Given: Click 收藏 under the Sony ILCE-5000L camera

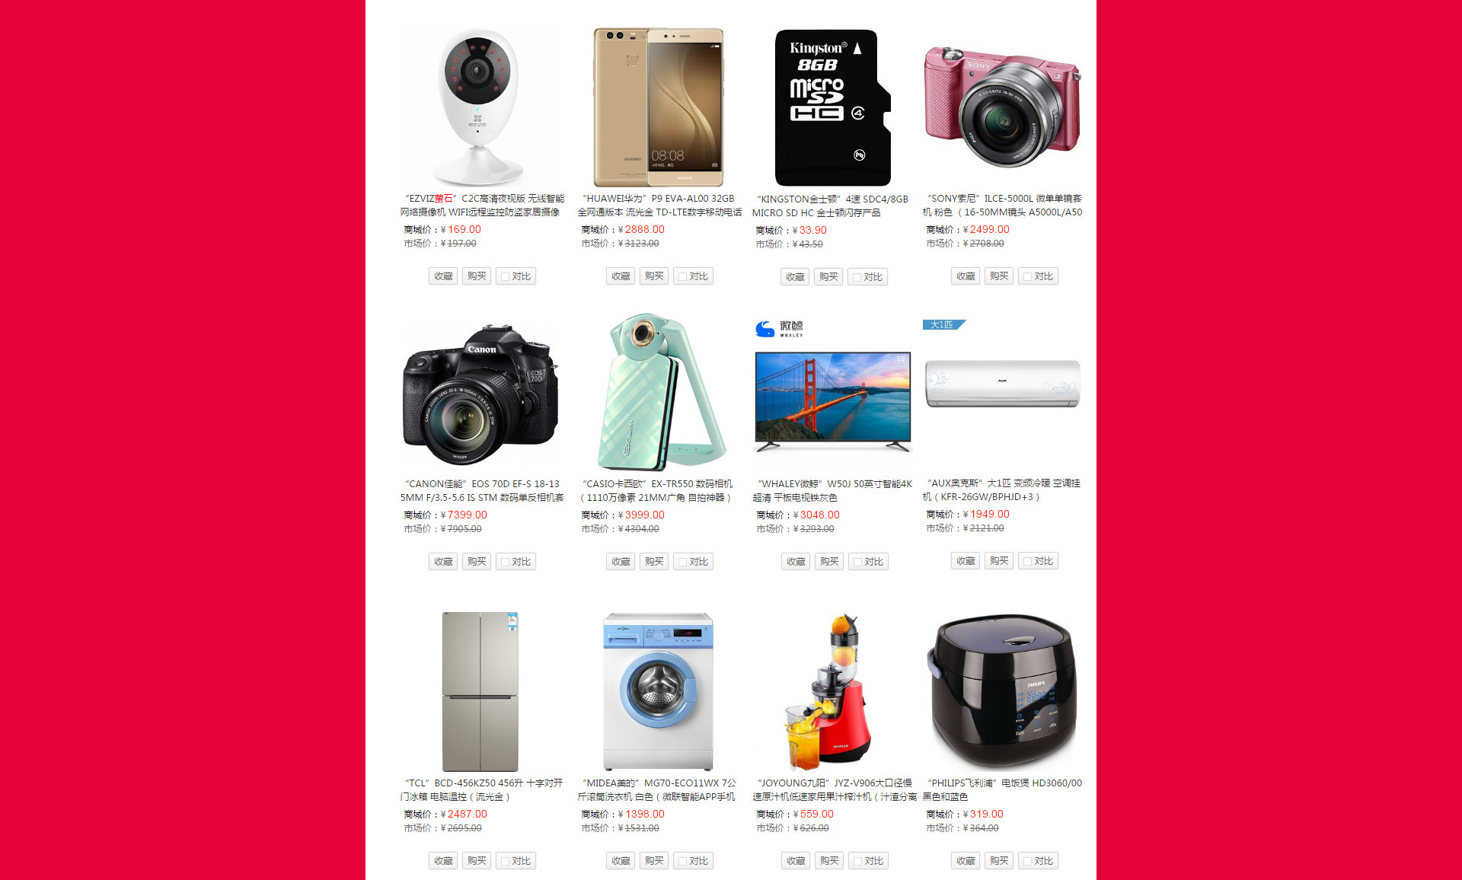Looking at the screenshot, I should coord(966,276).
